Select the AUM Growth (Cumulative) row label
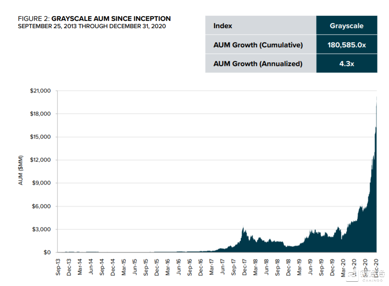 click(258, 45)
